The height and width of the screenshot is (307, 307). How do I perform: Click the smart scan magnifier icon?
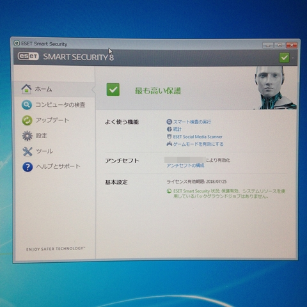pos(169,122)
